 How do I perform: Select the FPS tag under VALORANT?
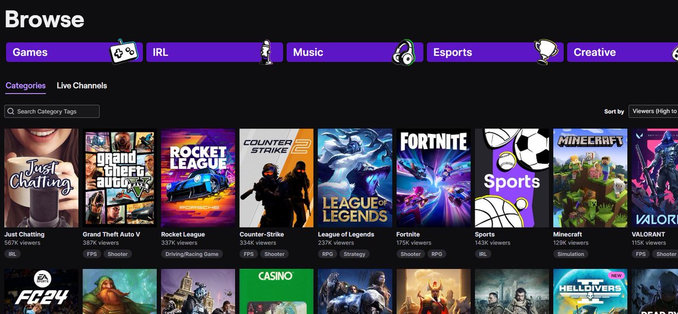(x=641, y=254)
